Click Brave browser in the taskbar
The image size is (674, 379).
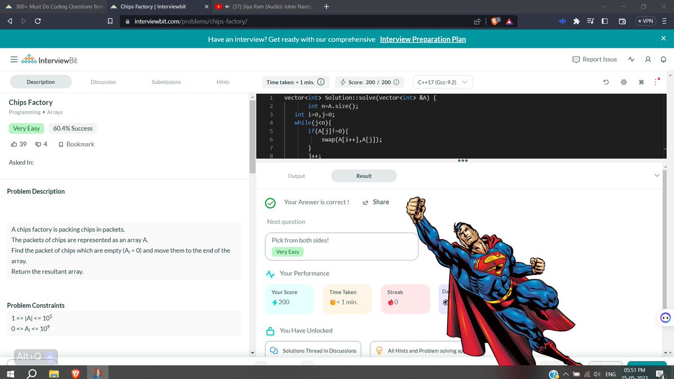[75, 373]
